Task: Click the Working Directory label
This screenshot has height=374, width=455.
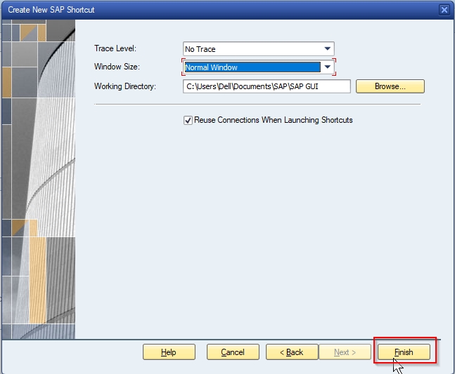Action: coord(125,86)
